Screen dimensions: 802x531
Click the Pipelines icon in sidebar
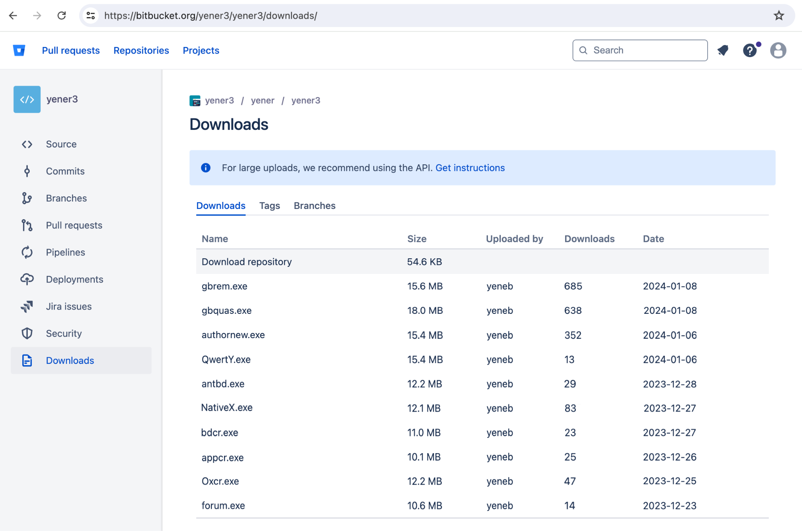[x=27, y=252]
